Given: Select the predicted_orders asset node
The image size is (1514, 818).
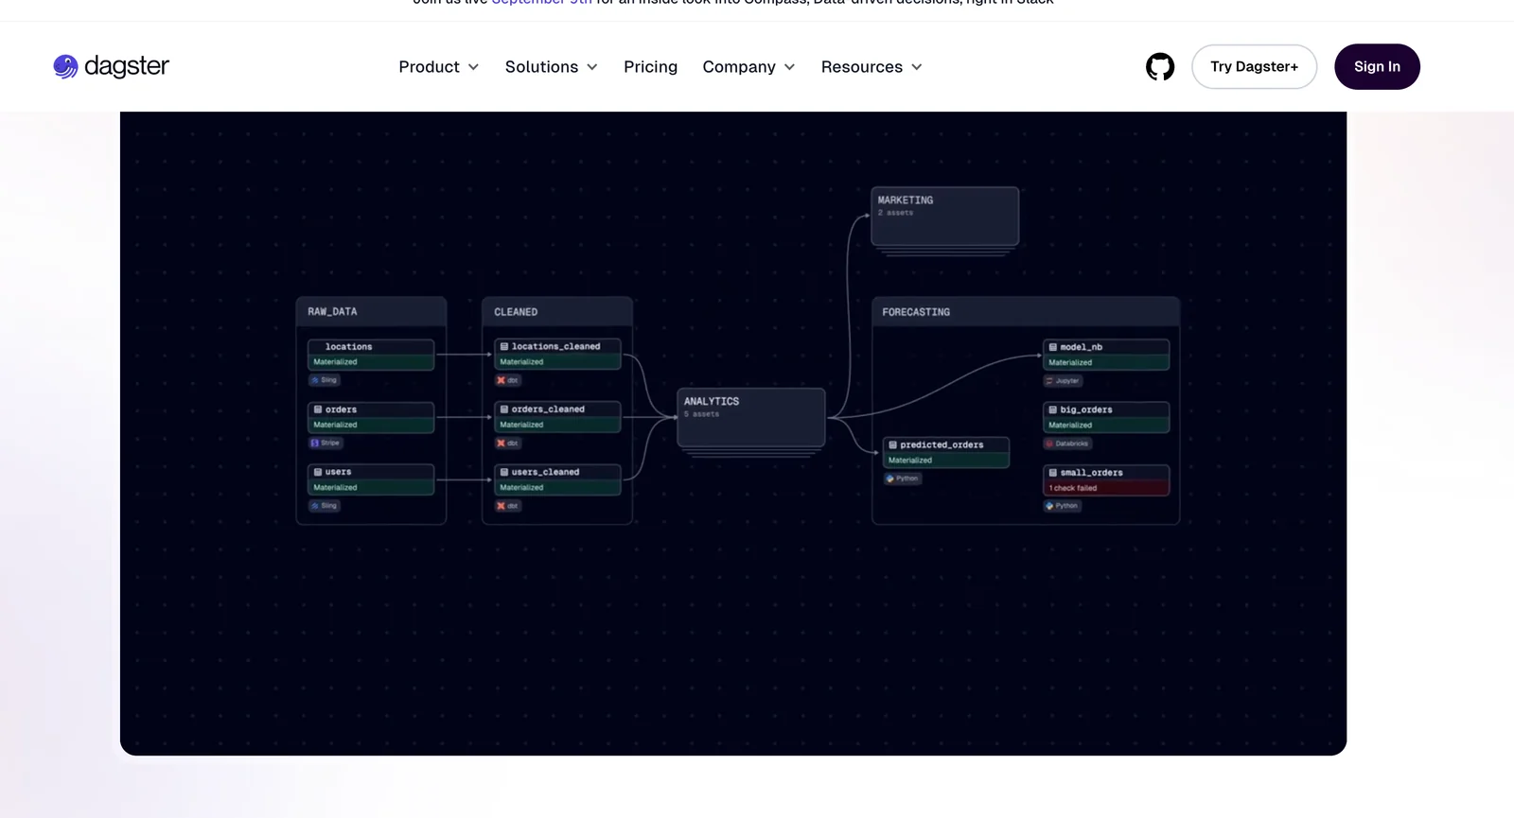Looking at the screenshot, I should click(946, 452).
